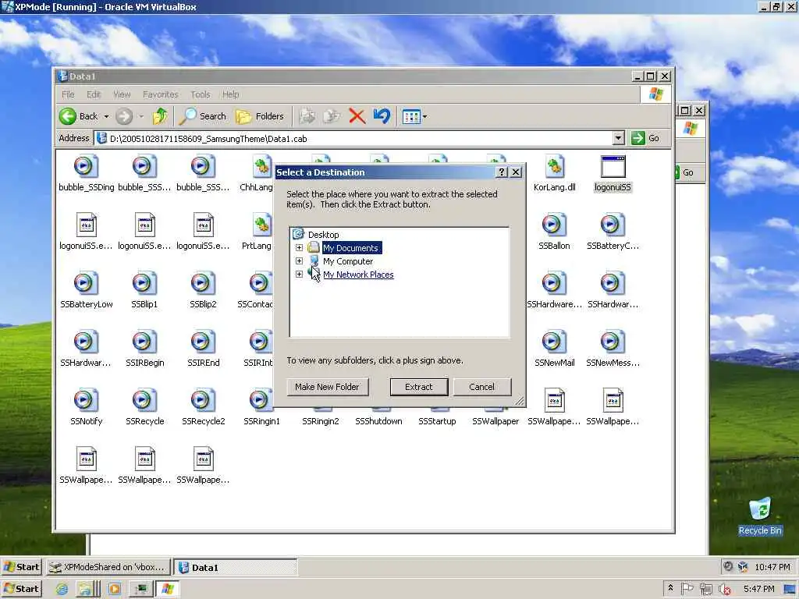Viewport: 799px width, 599px height.
Task: Click the dialog's question mark help button
Action: coord(502,172)
